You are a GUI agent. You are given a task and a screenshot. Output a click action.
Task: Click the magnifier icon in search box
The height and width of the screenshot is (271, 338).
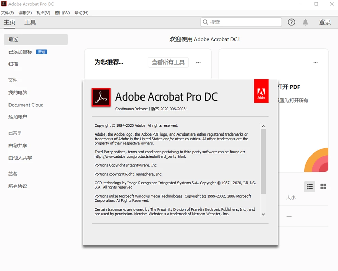pyautogui.click(x=205, y=22)
